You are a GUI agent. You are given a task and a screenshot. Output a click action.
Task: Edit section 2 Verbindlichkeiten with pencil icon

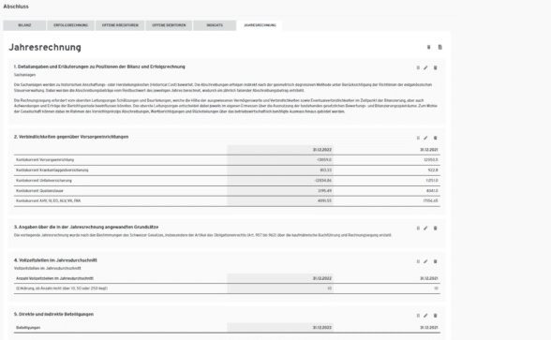(x=425, y=138)
